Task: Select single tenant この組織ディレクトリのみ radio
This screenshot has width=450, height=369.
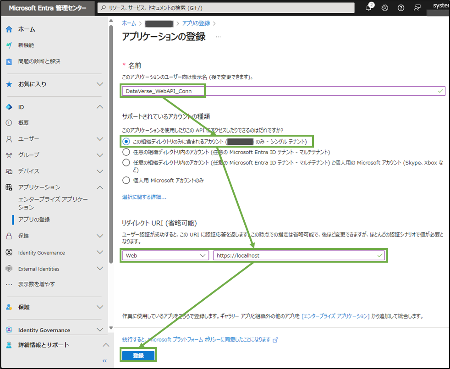Action: coord(126,142)
